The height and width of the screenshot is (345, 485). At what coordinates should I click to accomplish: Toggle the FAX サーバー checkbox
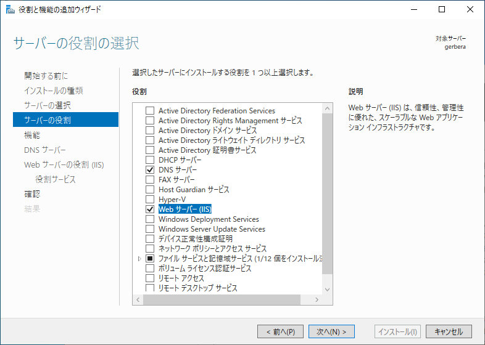pyautogui.click(x=150, y=180)
